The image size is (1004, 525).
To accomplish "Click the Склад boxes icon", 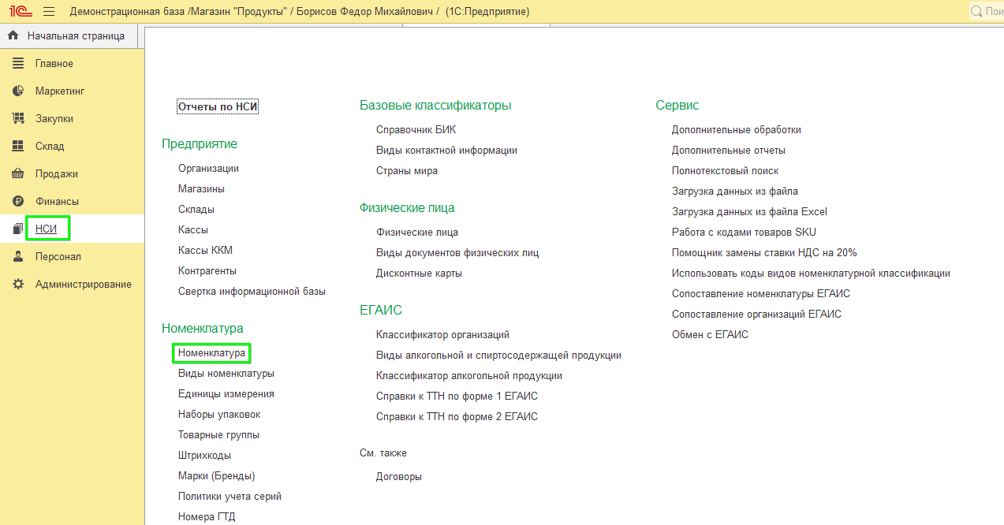I will click(x=18, y=146).
